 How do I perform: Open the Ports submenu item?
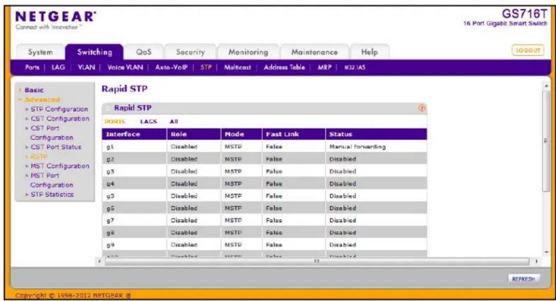tap(32, 67)
